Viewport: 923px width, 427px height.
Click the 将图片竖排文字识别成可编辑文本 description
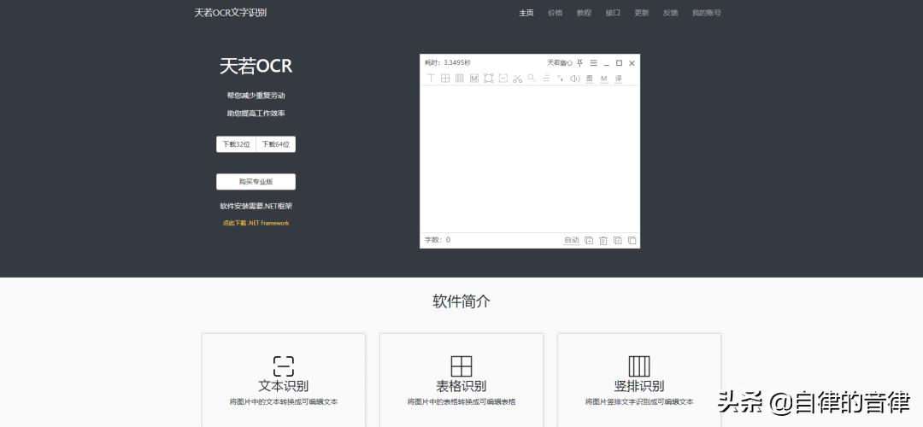click(639, 402)
